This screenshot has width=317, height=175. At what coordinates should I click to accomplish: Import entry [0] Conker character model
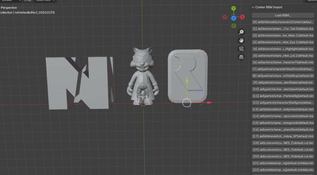[283, 22]
